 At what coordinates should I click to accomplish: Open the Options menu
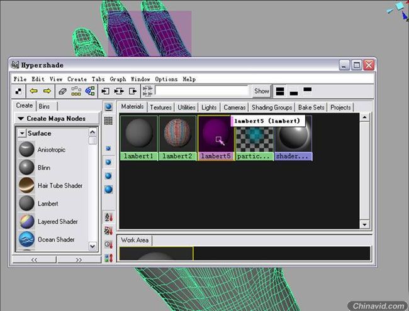click(166, 79)
